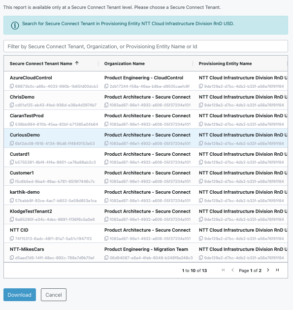Go to the previous page arrow
Viewport: 293px width, 310px height.
tap(232, 270)
